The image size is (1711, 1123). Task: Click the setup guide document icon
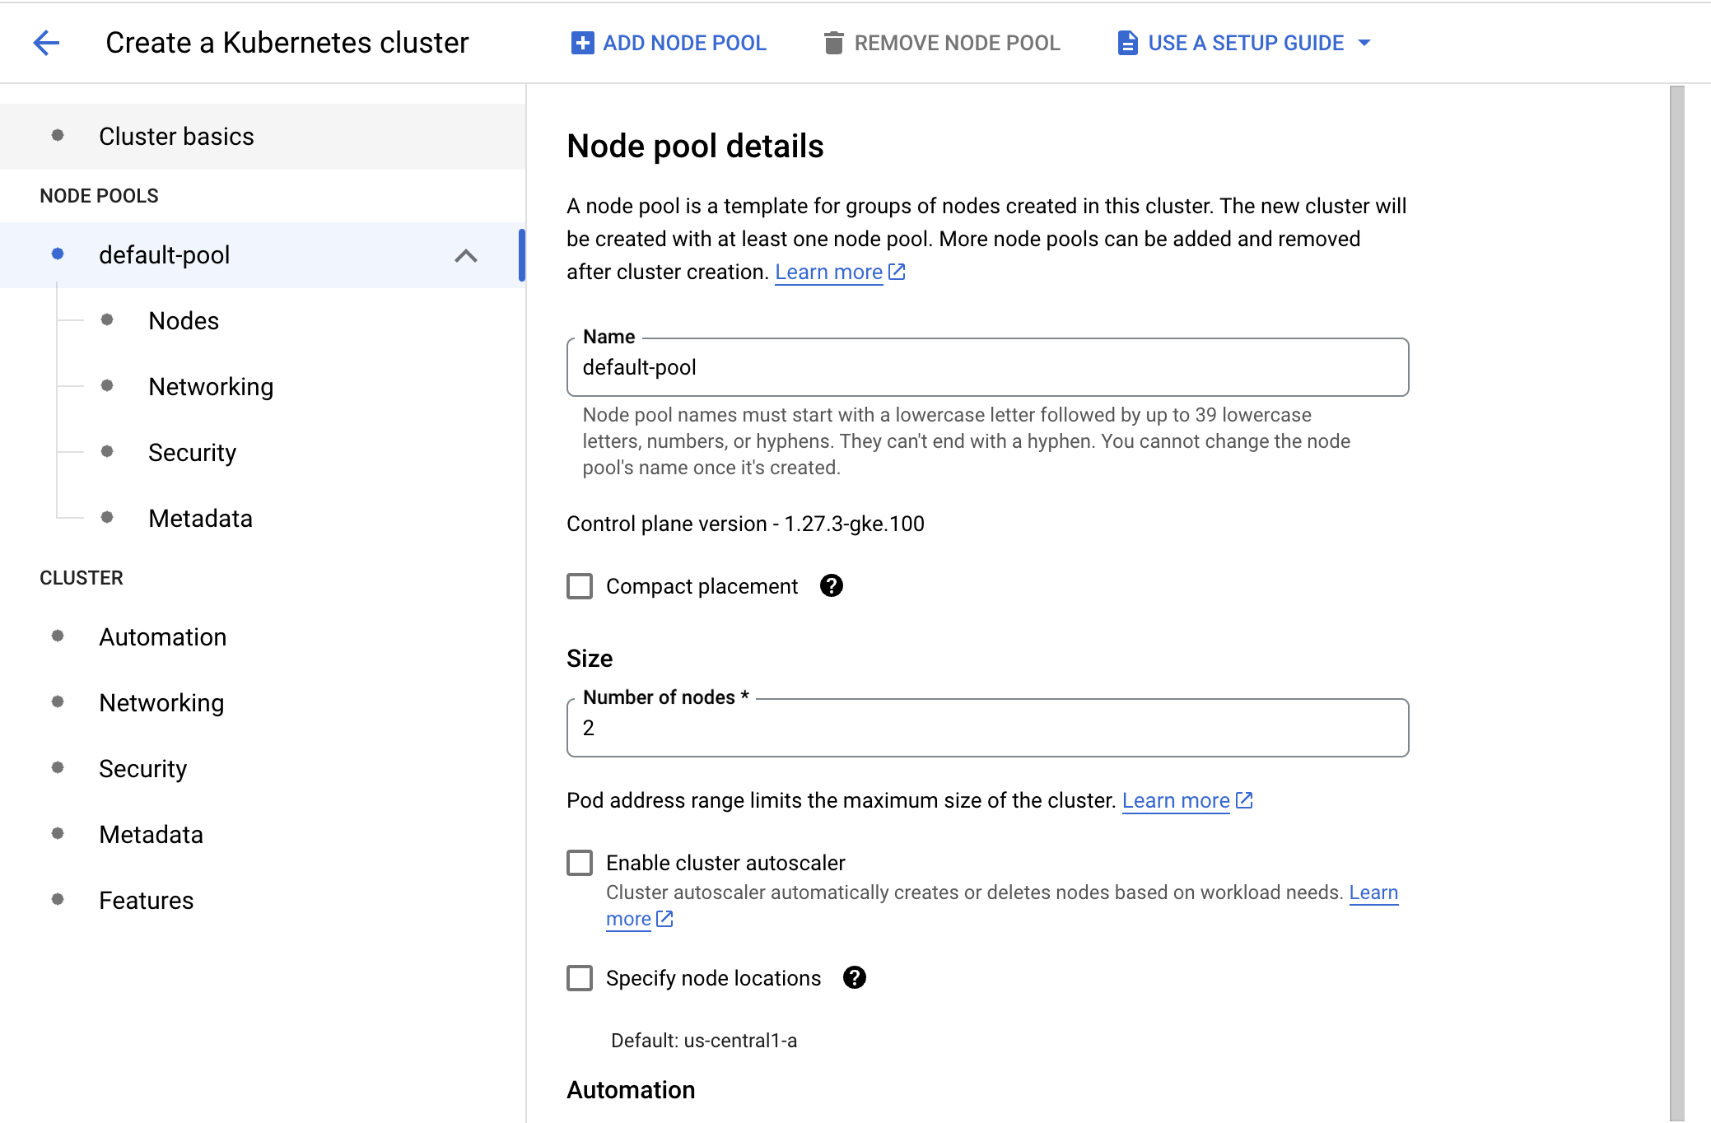click(1127, 43)
